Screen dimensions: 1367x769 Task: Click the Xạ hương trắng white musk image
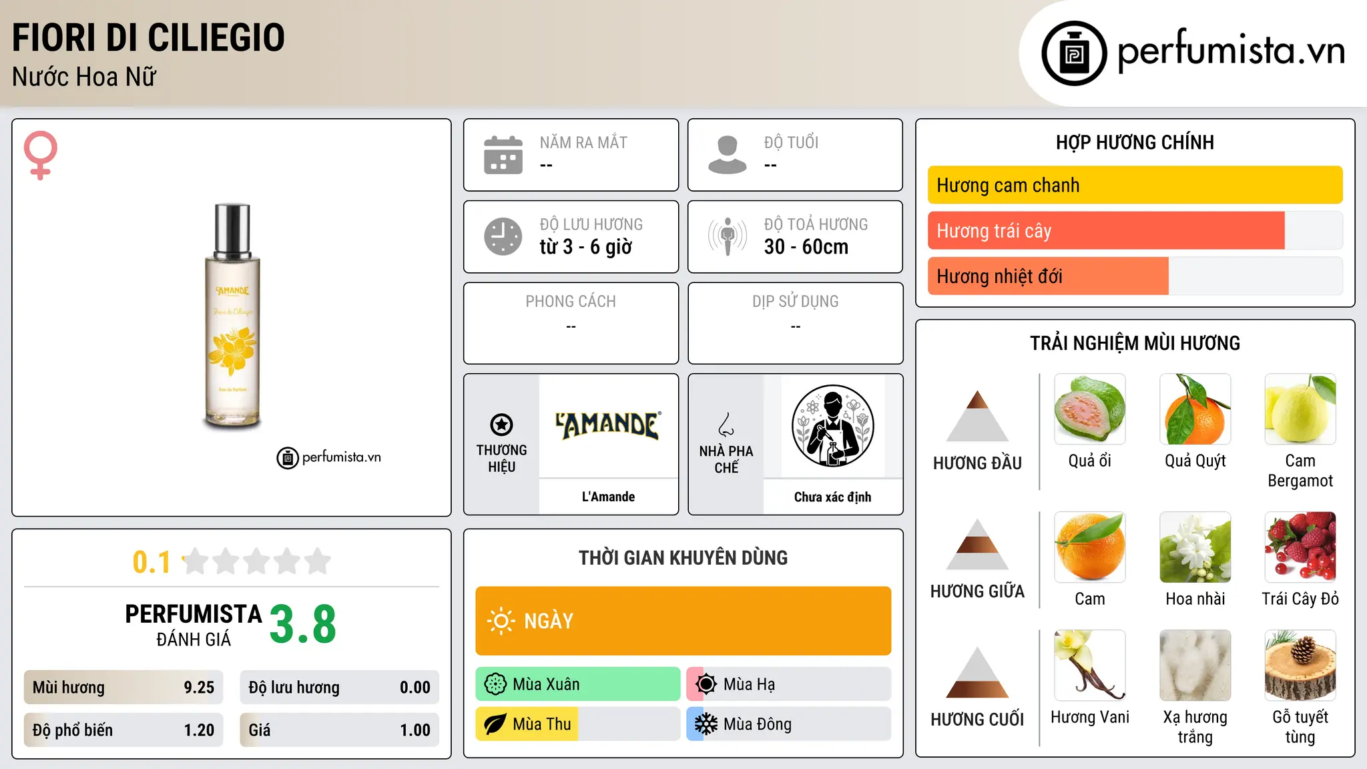coord(1195,666)
